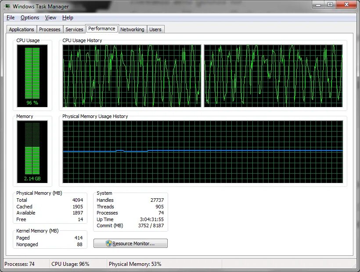Viewport: 360px width, 272px height.
Task: Click the Commit value 3752 / 8187
Action: (x=151, y=225)
